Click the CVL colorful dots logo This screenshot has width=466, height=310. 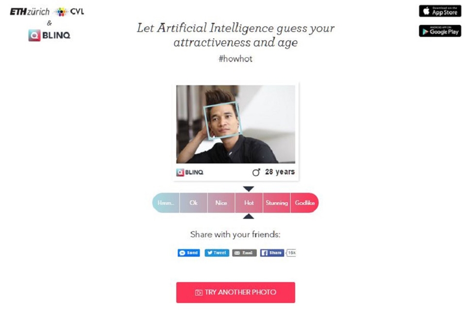click(x=61, y=12)
